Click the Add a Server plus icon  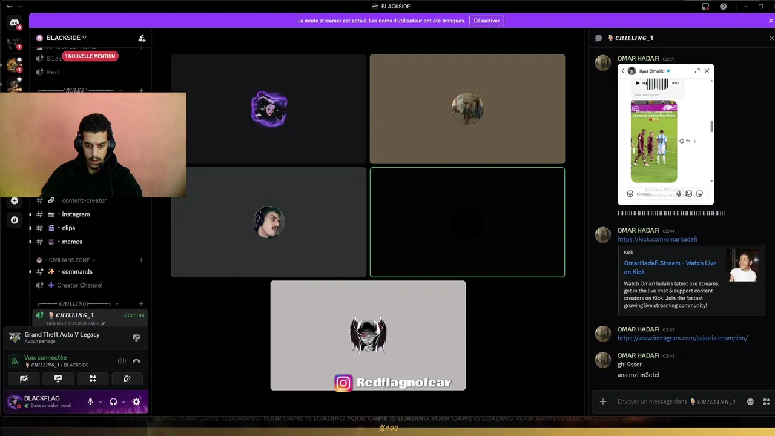point(15,200)
